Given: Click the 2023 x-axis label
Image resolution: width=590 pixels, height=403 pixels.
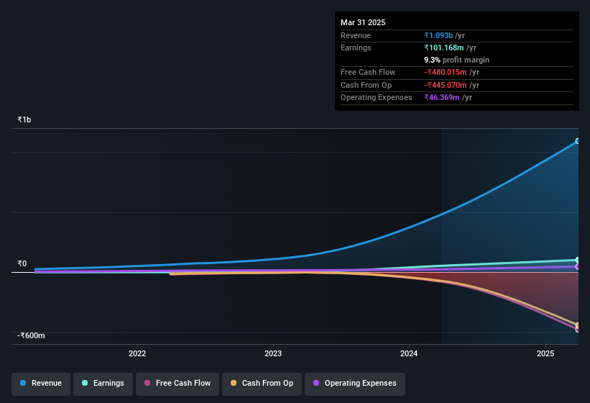Looking at the screenshot, I should [273, 353].
